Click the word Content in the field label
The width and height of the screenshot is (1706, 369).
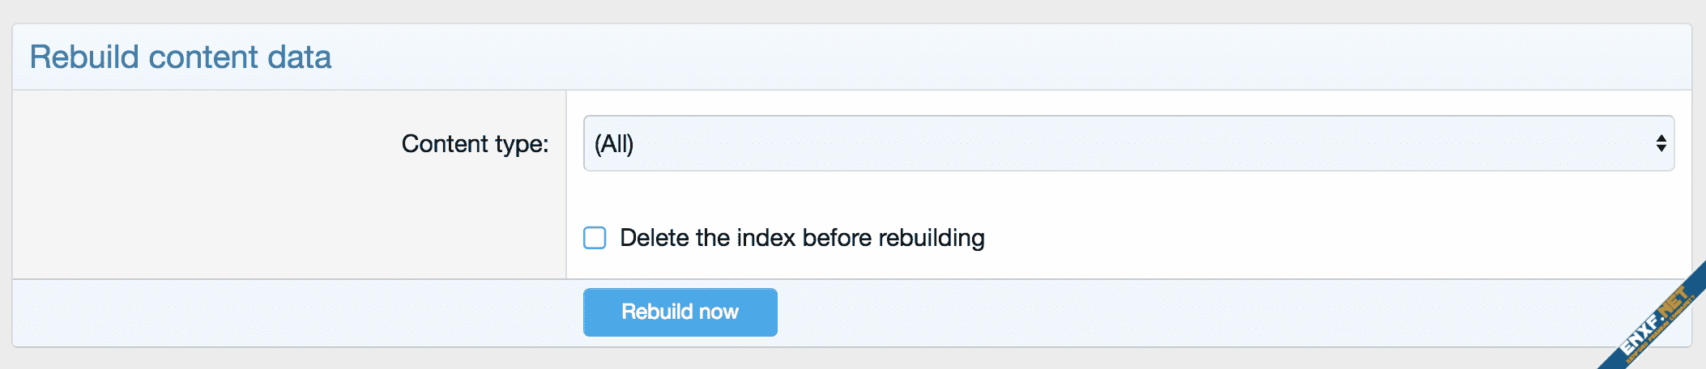click(x=445, y=144)
